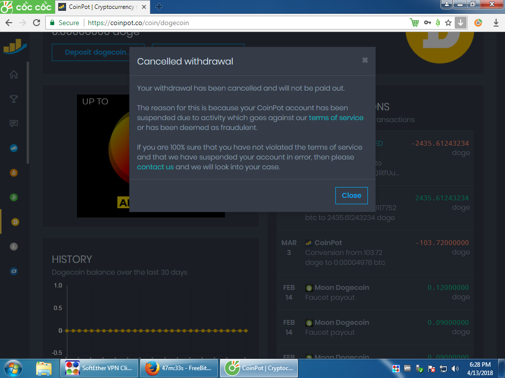
Task: Select the blue dash icon in sidebar
Action: point(13,271)
